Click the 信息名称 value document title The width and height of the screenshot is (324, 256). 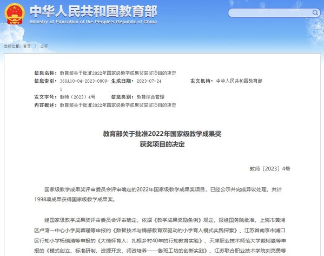click(x=118, y=73)
